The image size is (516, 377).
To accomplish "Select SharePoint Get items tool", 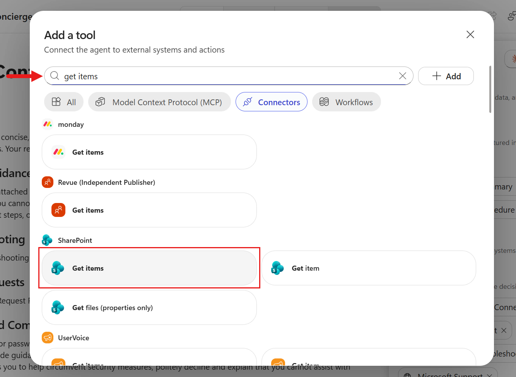I will pos(149,268).
